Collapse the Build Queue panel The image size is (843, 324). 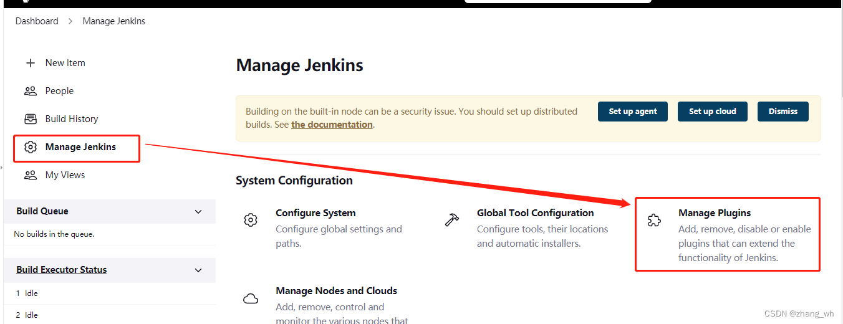coord(198,212)
